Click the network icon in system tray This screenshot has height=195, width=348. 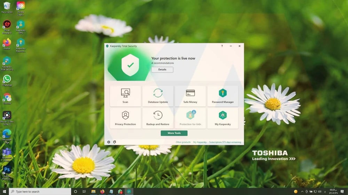pos(315,192)
